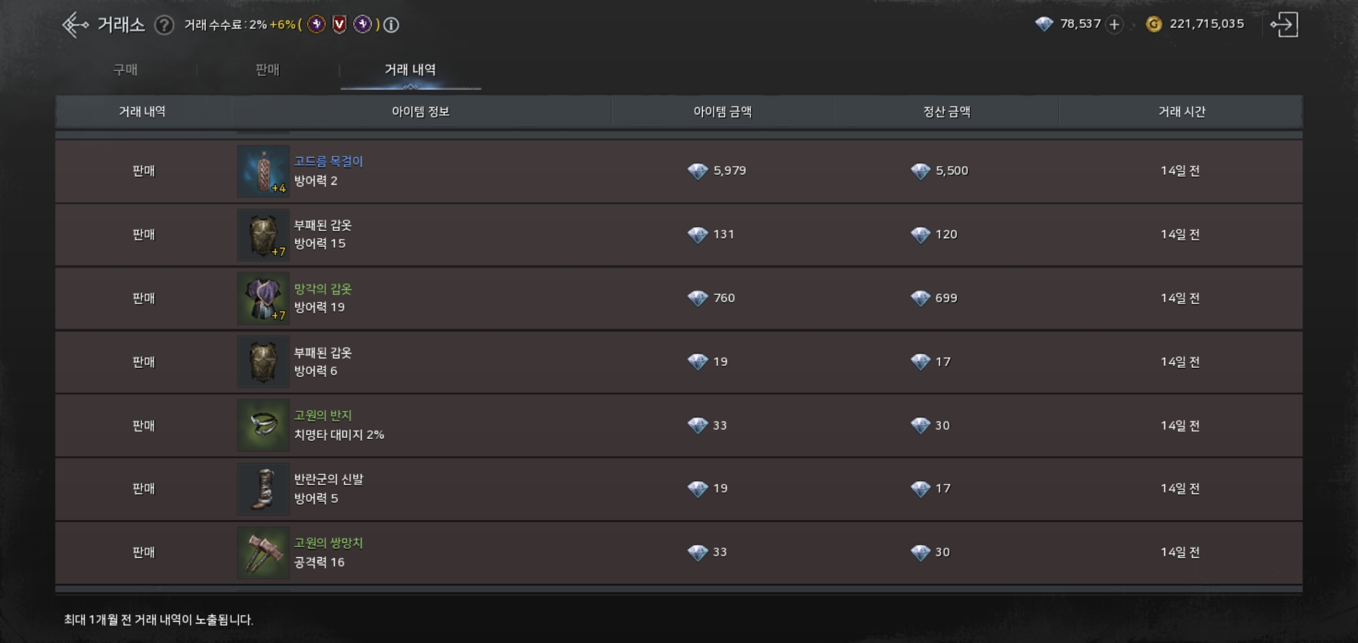Click the fee info (i) icon
1358x643 pixels.
(x=391, y=25)
